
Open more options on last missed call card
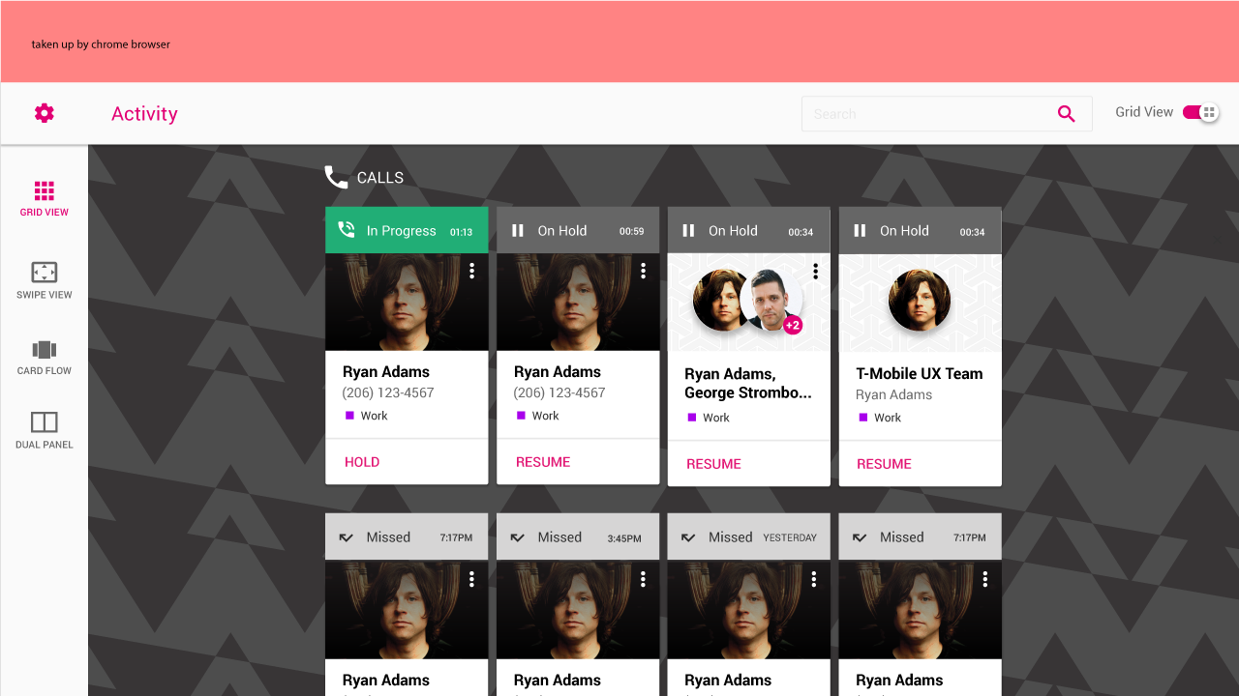click(x=985, y=578)
